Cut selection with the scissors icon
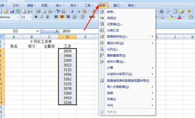 pyautogui.click(x=72, y=11)
